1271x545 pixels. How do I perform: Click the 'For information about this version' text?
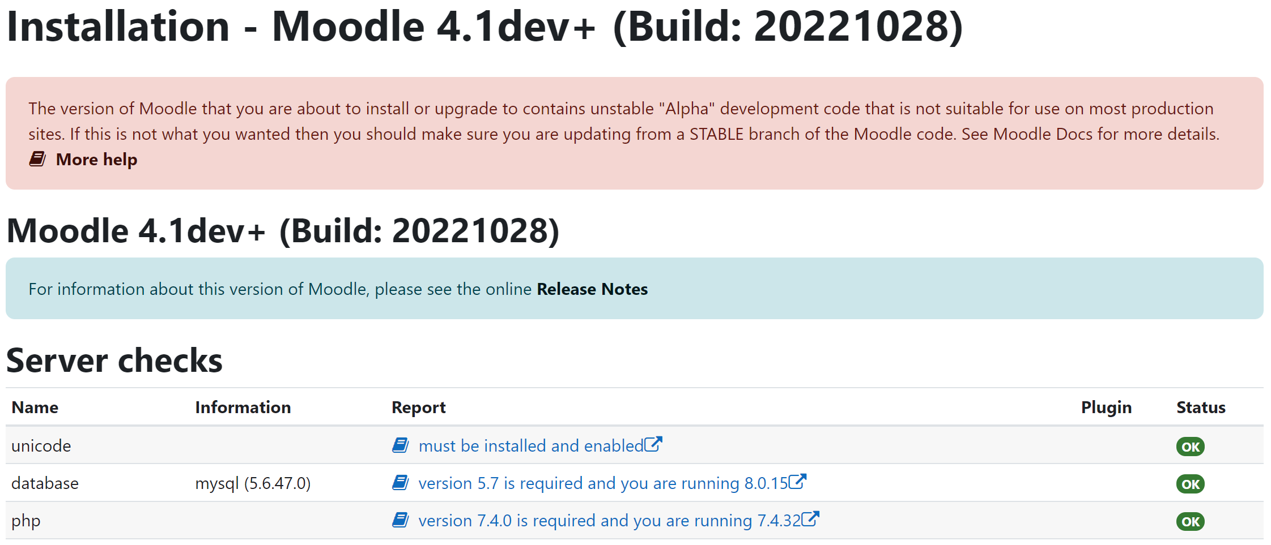pos(280,289)
